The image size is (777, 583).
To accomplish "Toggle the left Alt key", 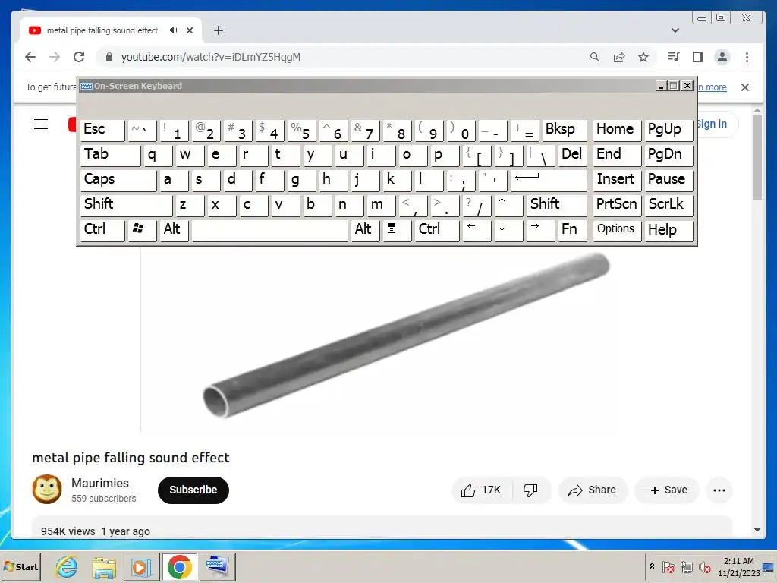I will 173,230.
